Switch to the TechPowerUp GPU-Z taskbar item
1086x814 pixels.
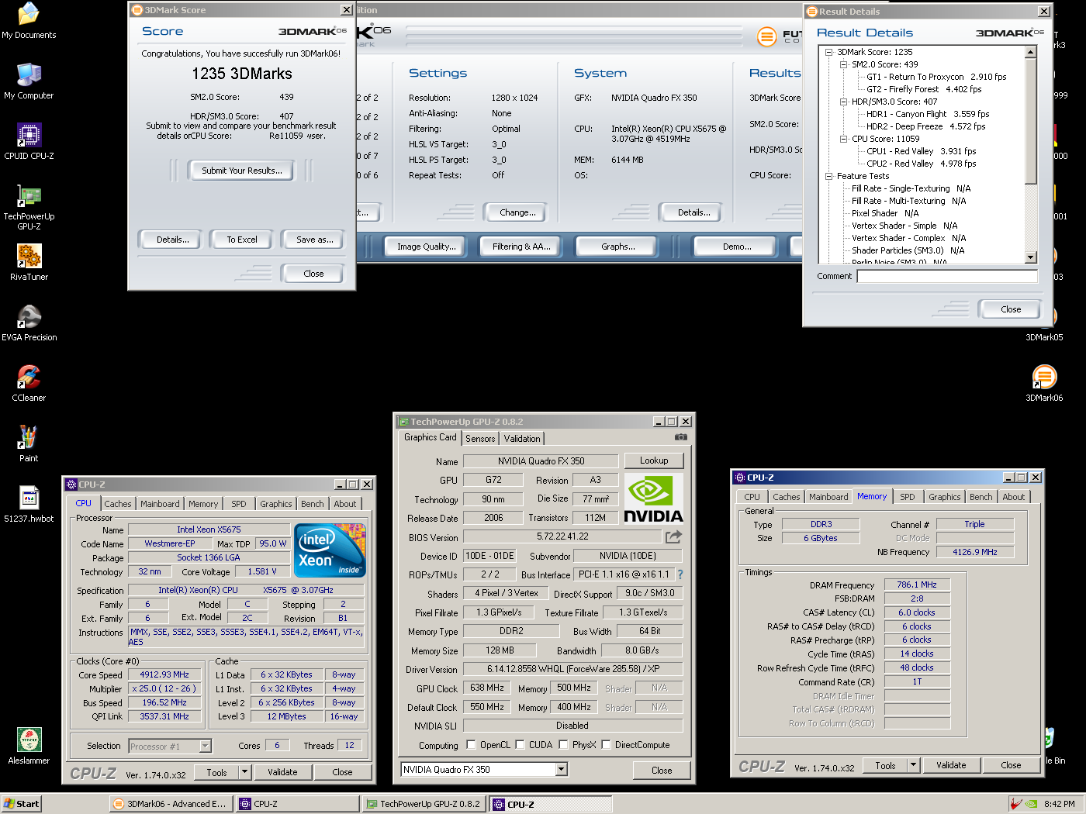(x=424, y=804)
